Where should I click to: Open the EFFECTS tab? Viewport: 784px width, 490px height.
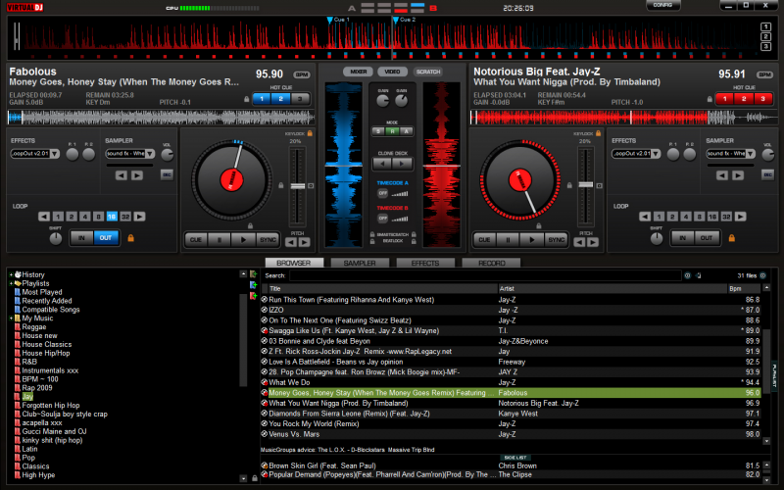pos(425,263)
